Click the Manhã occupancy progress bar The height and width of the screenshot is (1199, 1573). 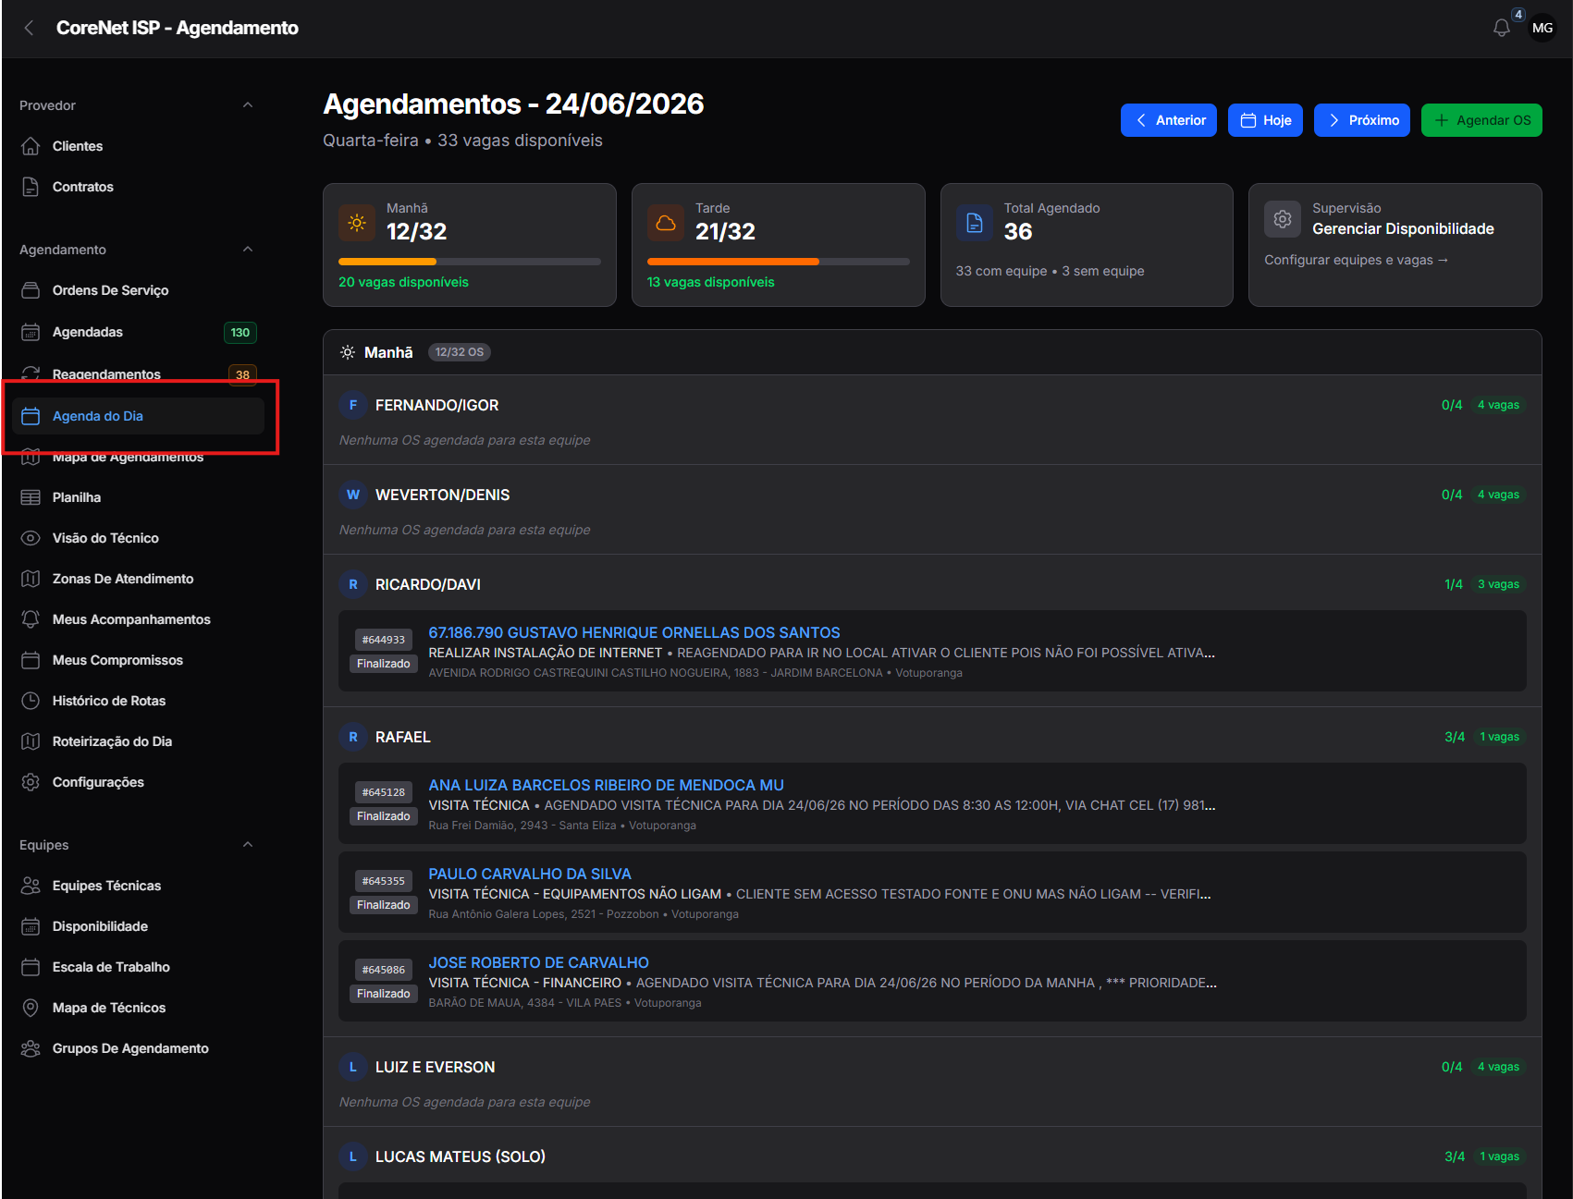(x=470, y=262)
